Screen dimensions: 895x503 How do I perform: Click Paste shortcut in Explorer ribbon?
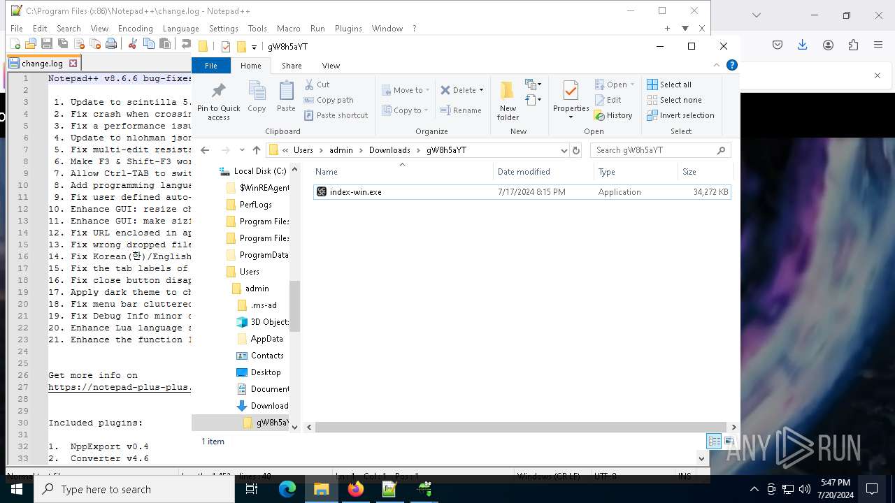[336, 115]
